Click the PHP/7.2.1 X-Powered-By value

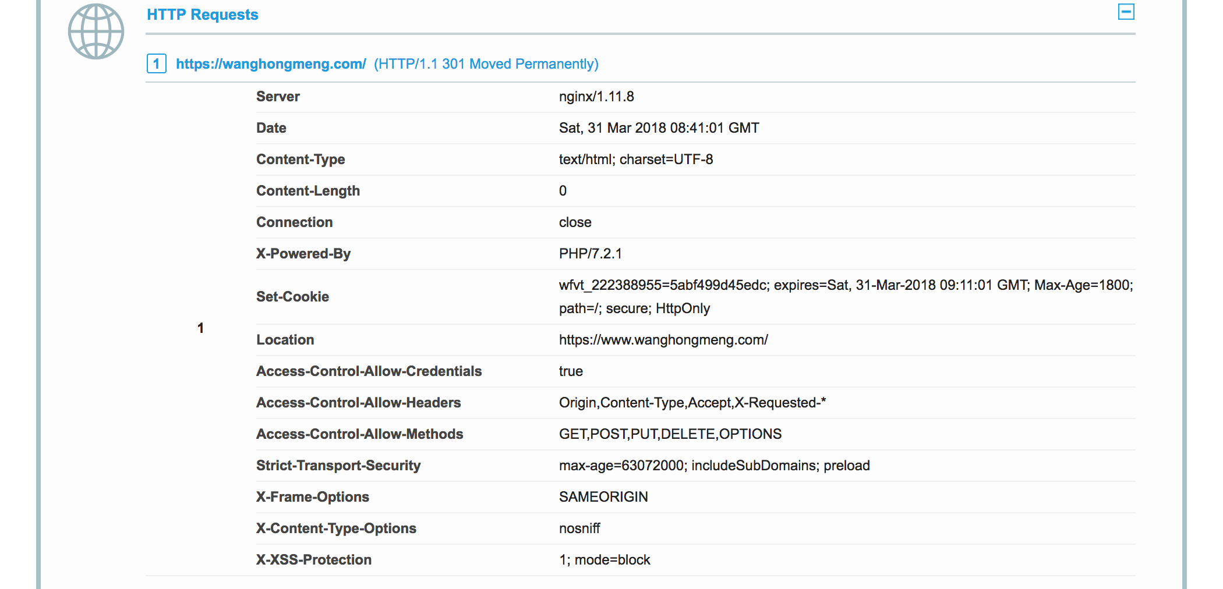[x=590, y=254]
